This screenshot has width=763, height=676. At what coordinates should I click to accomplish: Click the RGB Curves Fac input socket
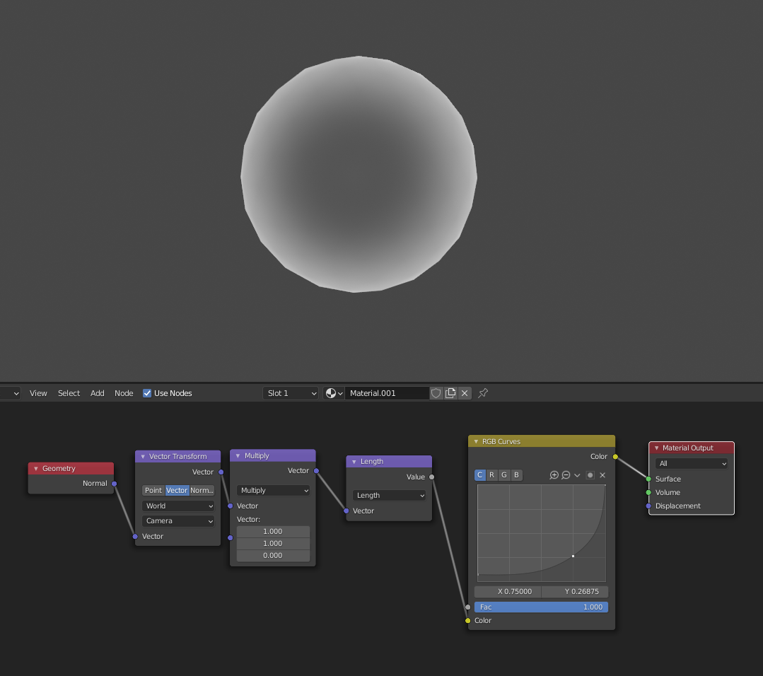point(467,607)
